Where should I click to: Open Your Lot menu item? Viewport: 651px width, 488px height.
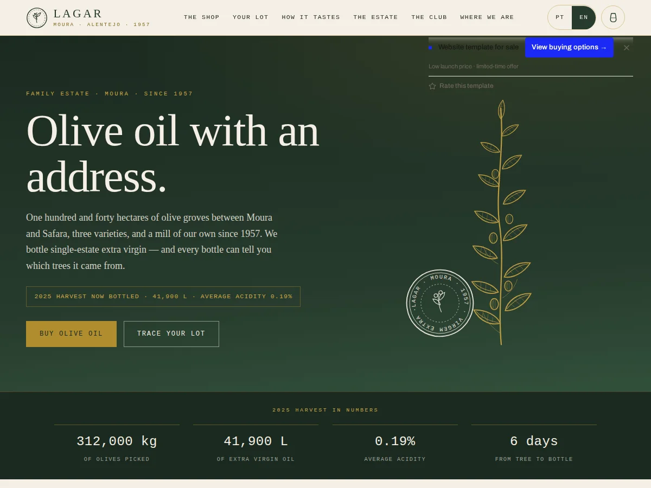point(251,17)
